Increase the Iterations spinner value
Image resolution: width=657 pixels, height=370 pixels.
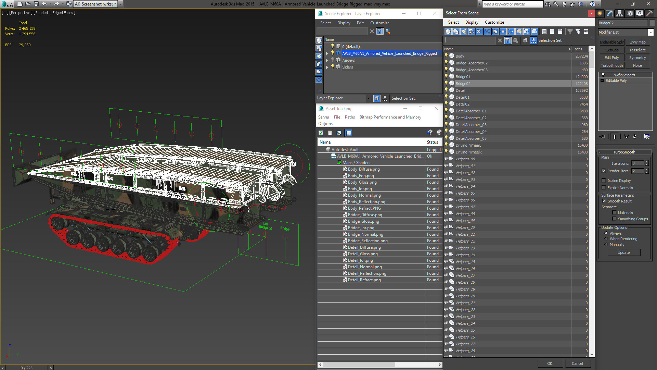(x=646, y=162)
